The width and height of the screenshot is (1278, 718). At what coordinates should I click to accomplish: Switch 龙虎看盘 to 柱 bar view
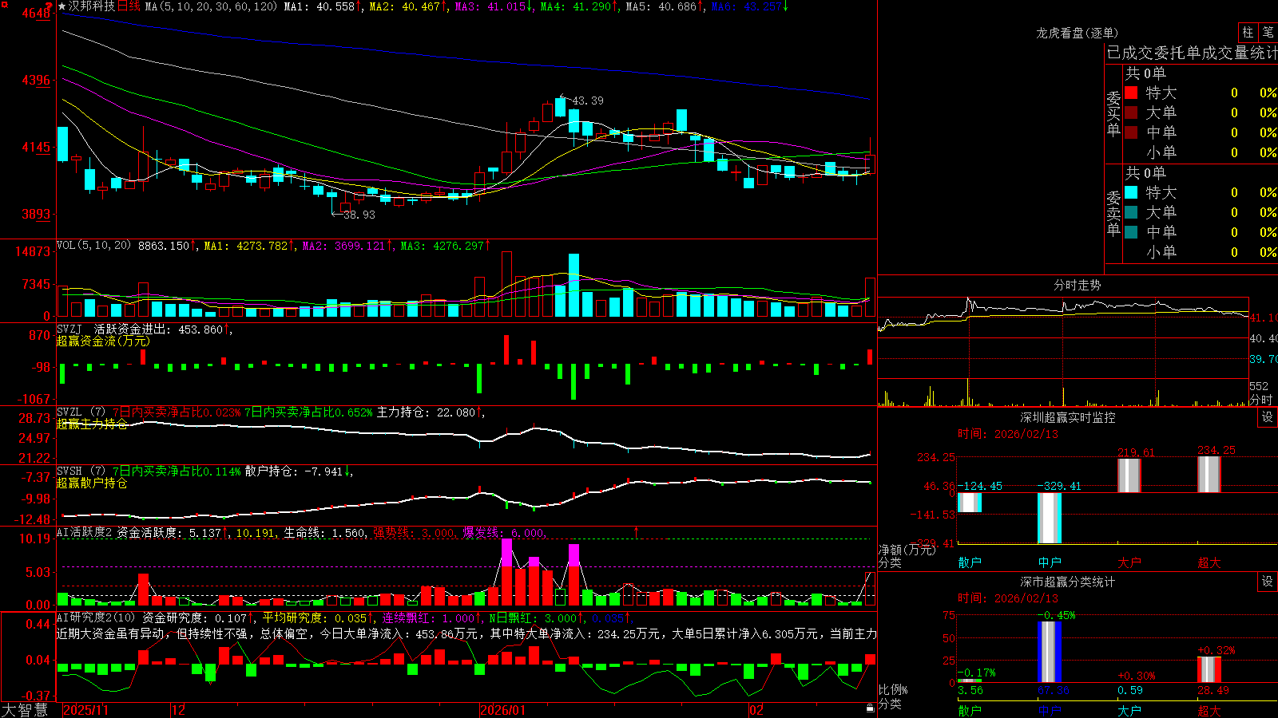(1248, 32)
